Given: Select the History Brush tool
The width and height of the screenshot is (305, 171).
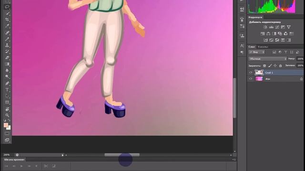Looking at the screenshot, I should point(7,51).
